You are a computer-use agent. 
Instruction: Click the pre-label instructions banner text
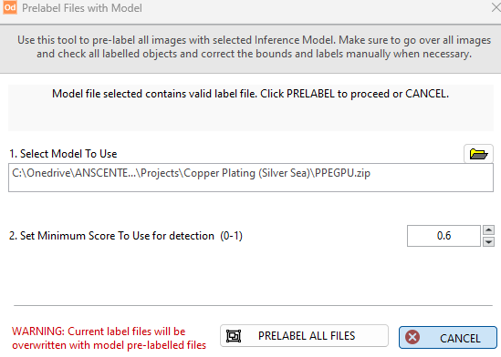point(254,46)
